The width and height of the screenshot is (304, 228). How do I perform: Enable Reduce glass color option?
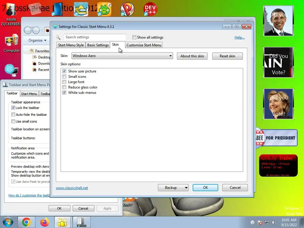tap(64, 87)
